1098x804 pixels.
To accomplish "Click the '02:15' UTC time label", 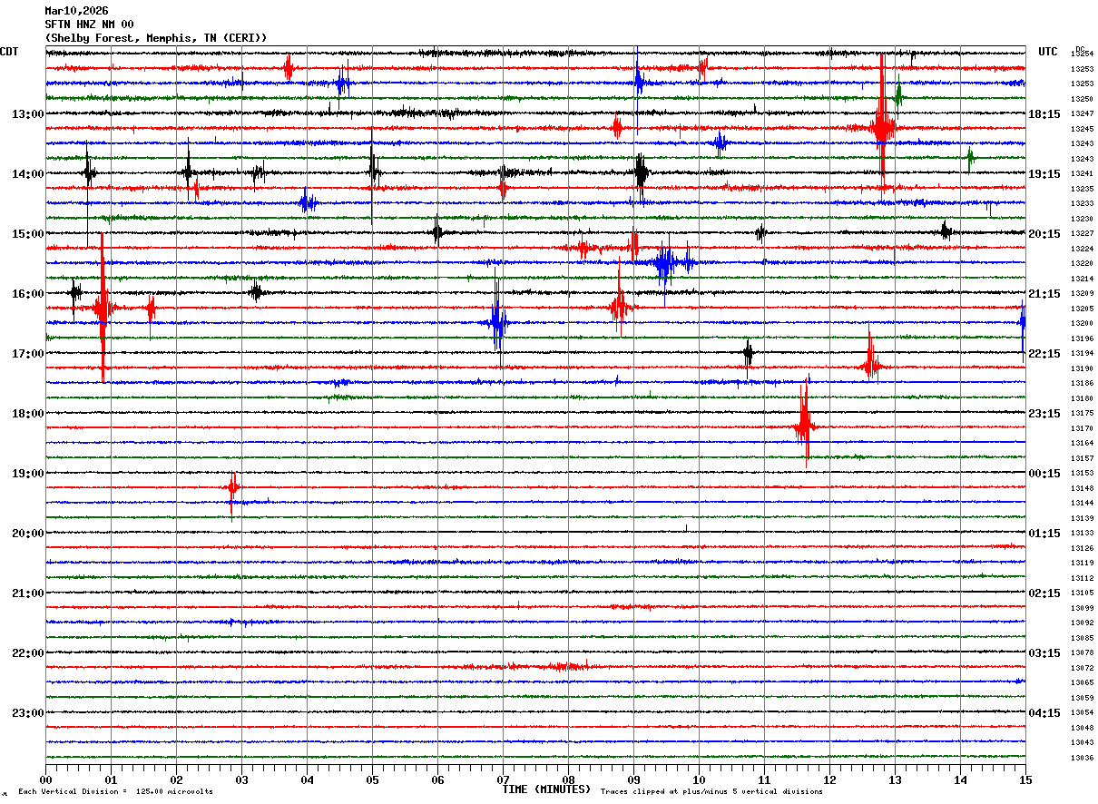I will pos(1044,593).
